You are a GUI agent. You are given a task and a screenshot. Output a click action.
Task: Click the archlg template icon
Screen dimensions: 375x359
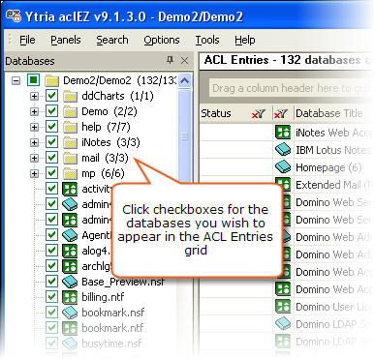(70, 266)
